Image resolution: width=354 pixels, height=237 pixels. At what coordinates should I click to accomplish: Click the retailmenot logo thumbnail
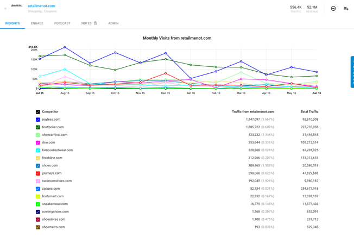pyautogui.click(x=17, y=6)
